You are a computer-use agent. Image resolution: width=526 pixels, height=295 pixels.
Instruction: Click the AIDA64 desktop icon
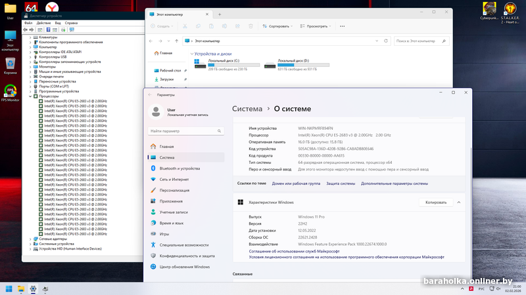pos(30,8)
